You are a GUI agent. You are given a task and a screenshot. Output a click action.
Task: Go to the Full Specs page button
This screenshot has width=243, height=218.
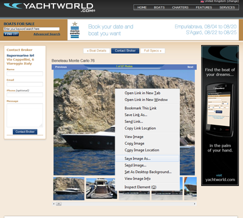click(x=152, y=51)
